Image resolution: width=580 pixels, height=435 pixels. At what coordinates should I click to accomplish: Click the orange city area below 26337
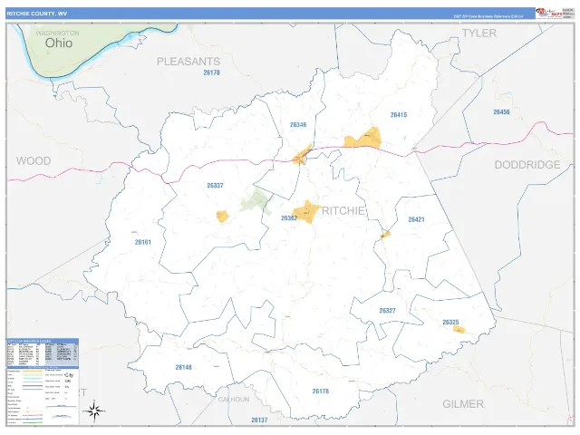[223, 217]
